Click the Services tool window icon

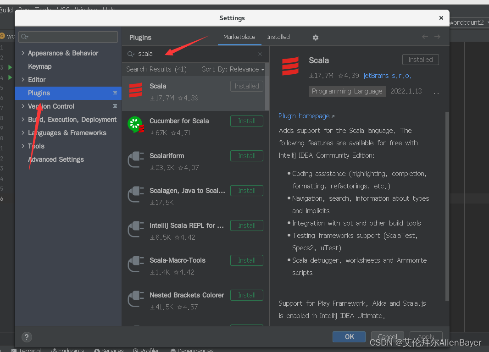97,350
